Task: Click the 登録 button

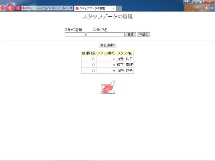Action: 131,34
